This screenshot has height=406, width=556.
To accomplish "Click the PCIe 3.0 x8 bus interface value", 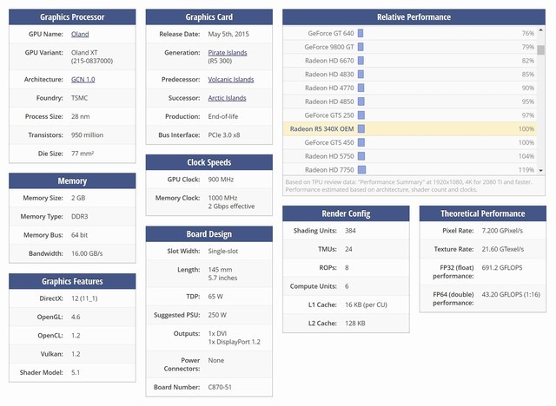I will (224, 134).
